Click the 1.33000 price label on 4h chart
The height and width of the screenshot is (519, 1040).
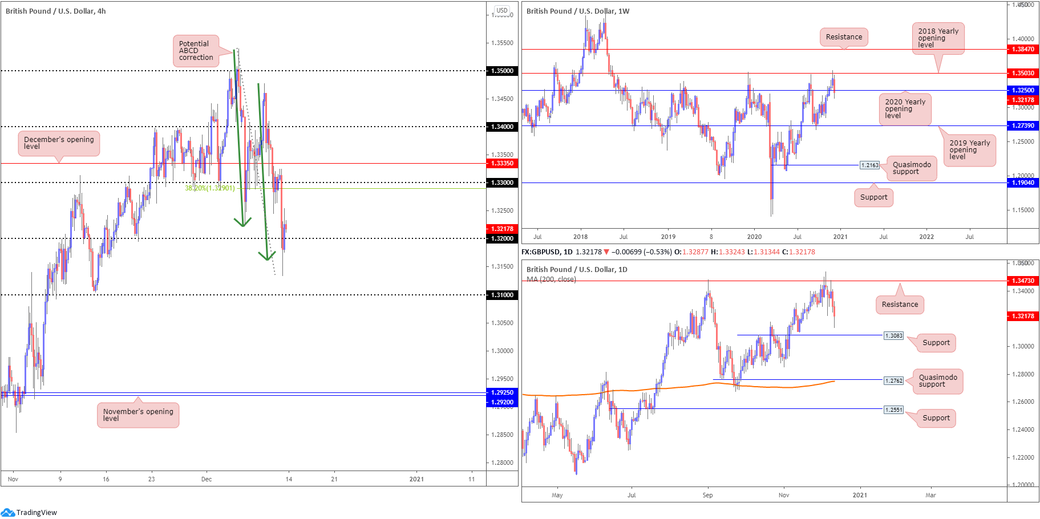point(502,183)
